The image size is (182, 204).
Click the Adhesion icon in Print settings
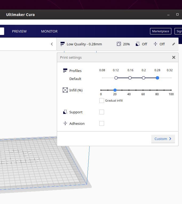[x=65, y=123]
